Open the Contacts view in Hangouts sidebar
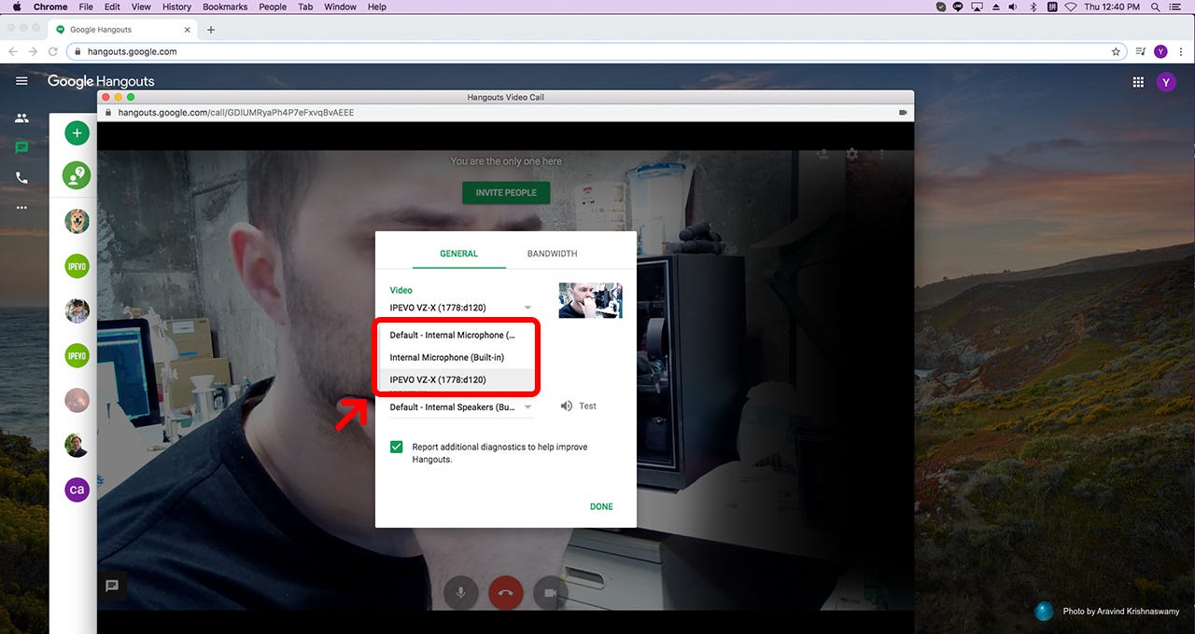1195x634 pixels. [x=21, y=118]
